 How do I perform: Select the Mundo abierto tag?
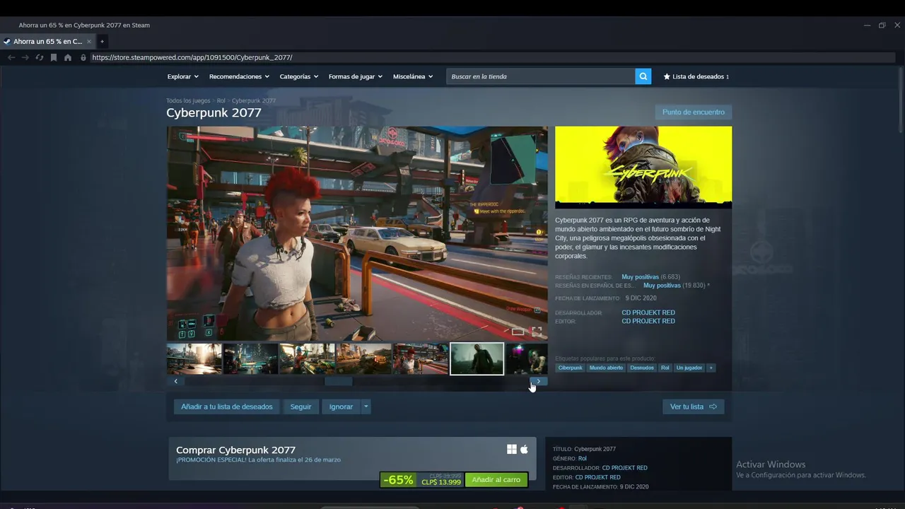click(606, 368)
